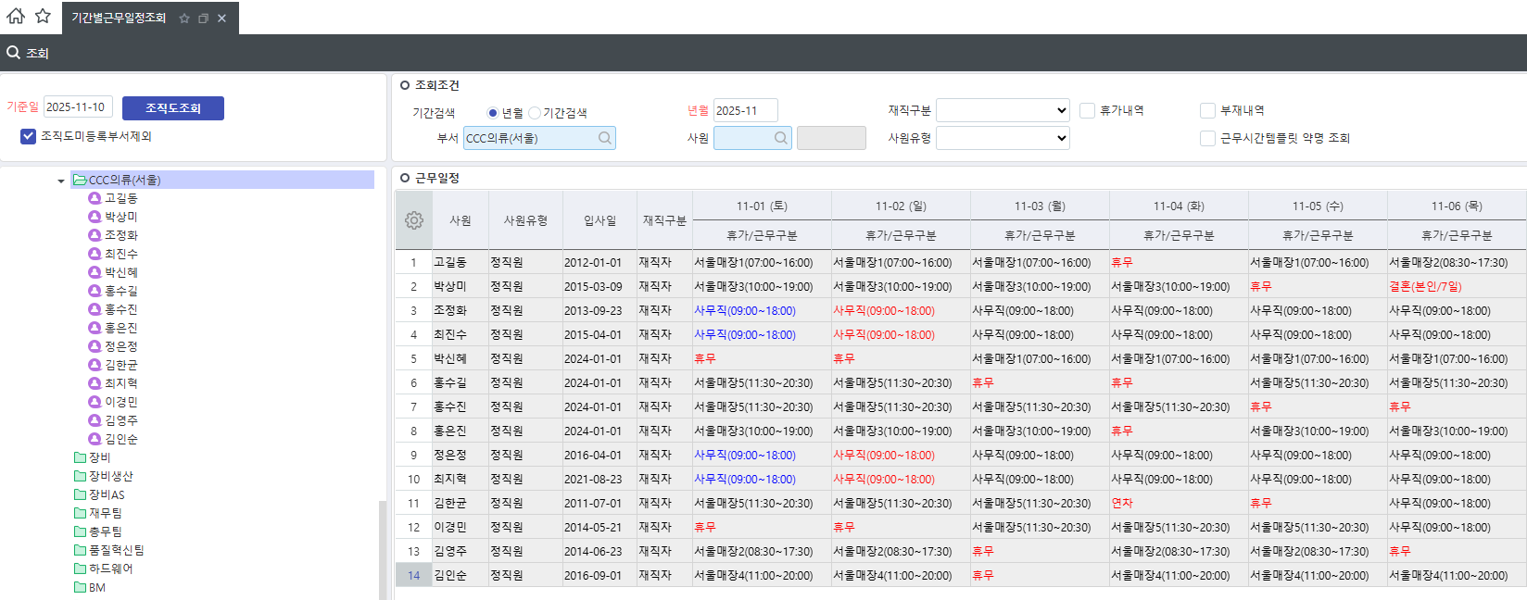This screenshot has height=600, width=1527.
Task: Select the 기간검색 radio button
Action: point(535,113)
